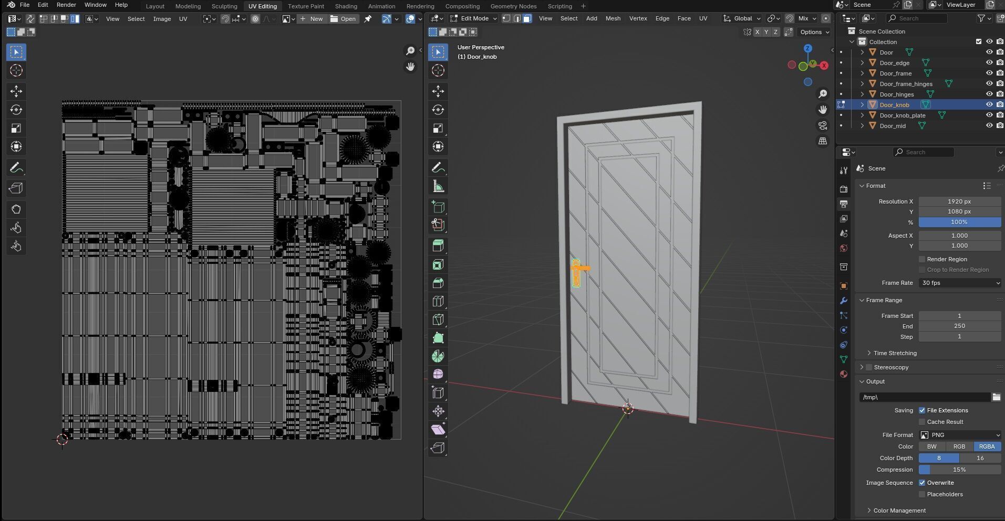Click the pin image icon in the UV editor header
This screenshot has width=1005, height=521.
point(368,19)
